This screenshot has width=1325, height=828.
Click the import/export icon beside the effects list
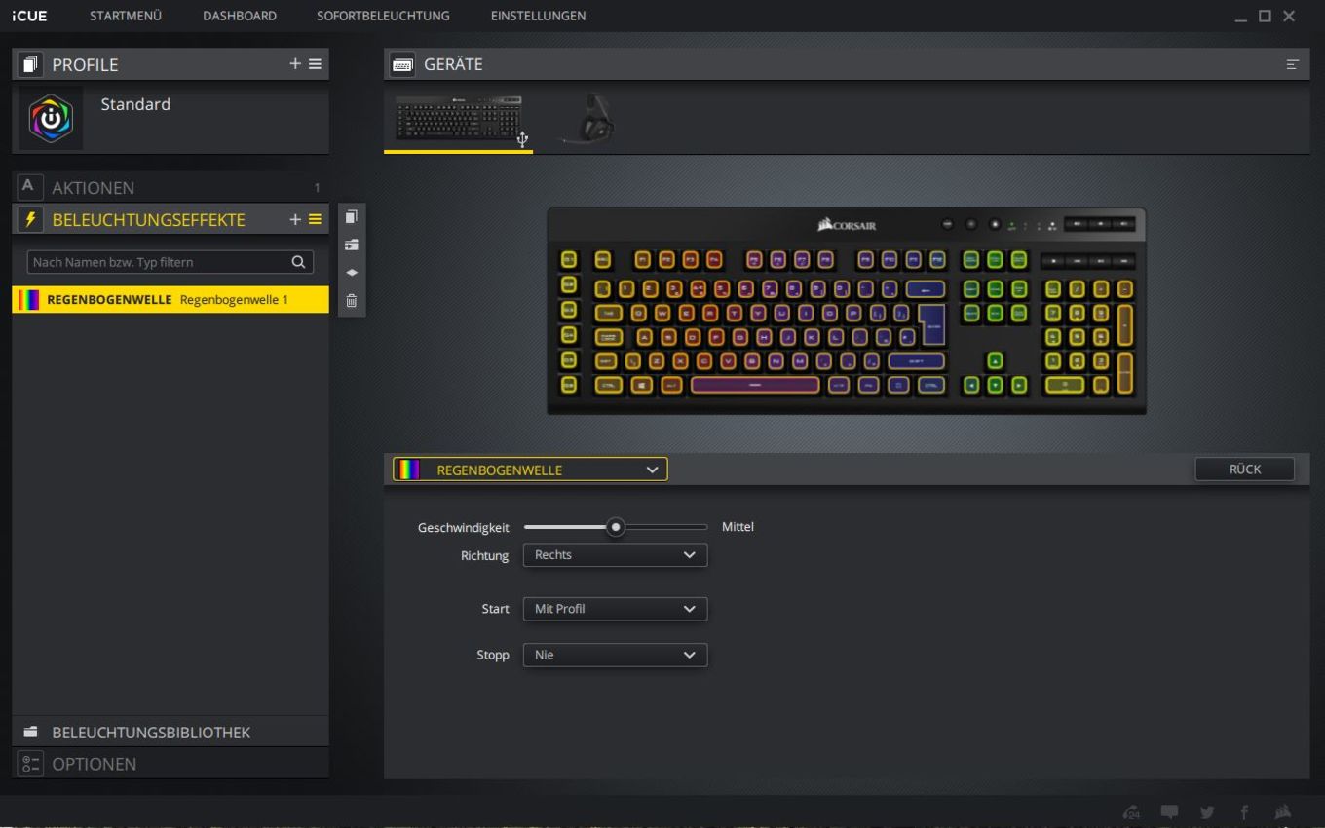[352, 245]
